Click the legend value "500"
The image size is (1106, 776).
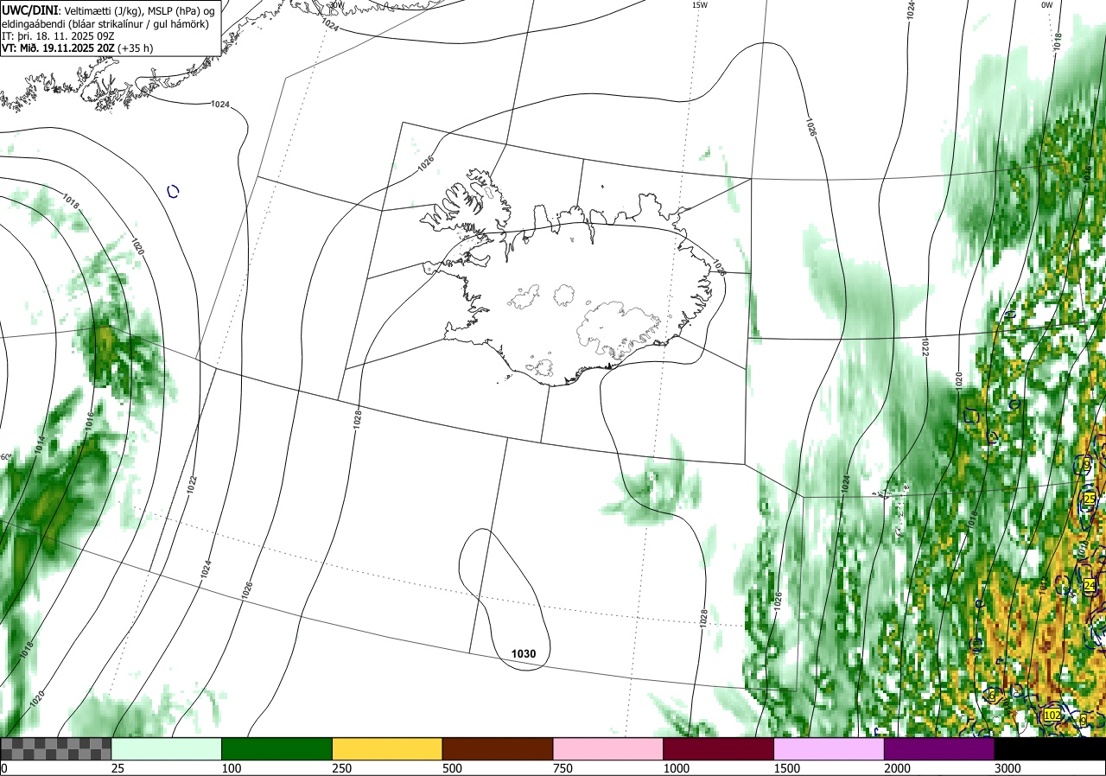(x=453, y=768)
